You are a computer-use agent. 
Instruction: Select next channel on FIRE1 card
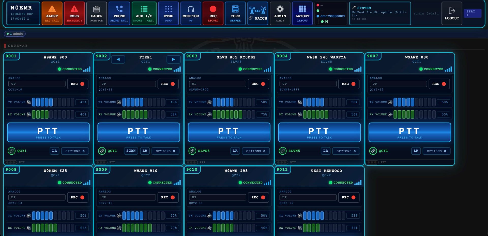point(174,59)
